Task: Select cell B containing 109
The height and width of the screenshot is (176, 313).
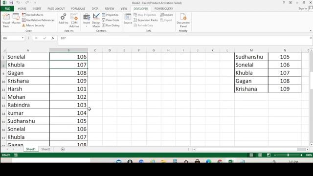Action: pos(68,81)
